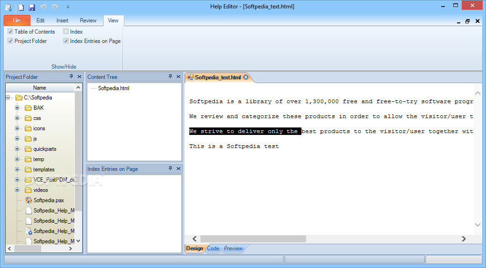Switch to the Design view tab
Image resolution: width=486 pixels, height=268 pixels.
(195, 248)
